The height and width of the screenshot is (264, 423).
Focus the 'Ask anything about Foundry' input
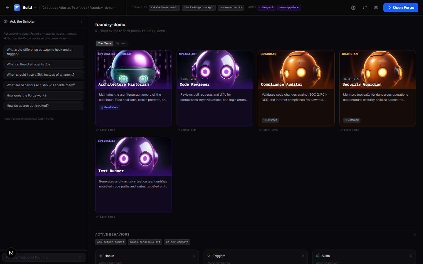tap(44, 257)
